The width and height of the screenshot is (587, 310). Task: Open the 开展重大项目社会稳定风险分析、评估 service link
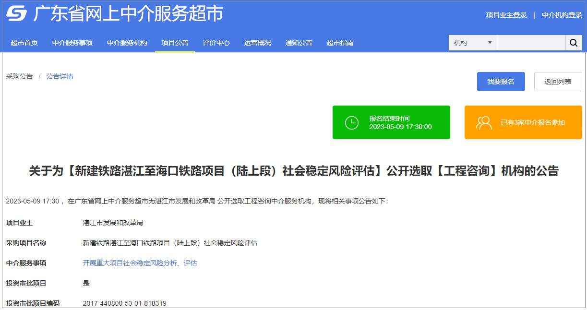point(139,263)
